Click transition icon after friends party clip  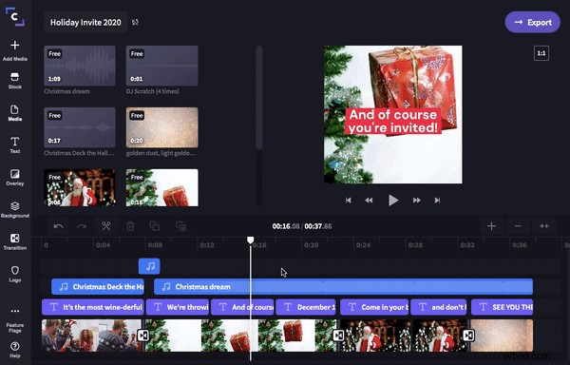click(142, 336)
